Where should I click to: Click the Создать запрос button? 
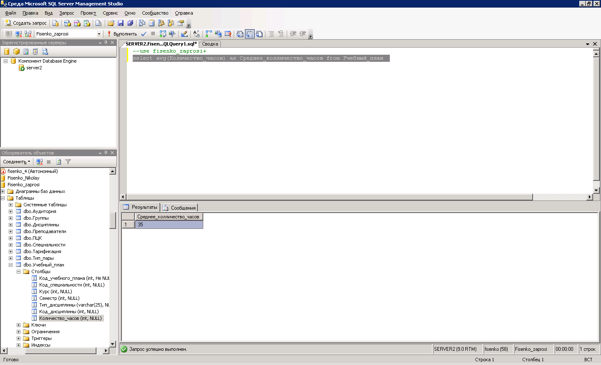(x=26, y=23)
